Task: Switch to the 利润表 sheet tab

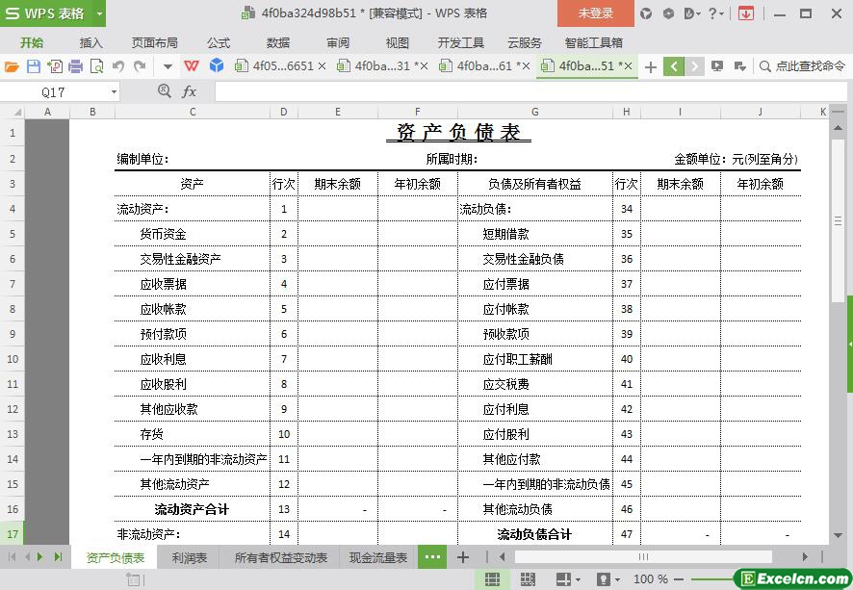Action: (x=190, y=557)
